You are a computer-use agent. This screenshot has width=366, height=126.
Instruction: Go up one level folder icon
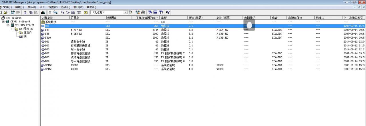[x=85, y=12]
